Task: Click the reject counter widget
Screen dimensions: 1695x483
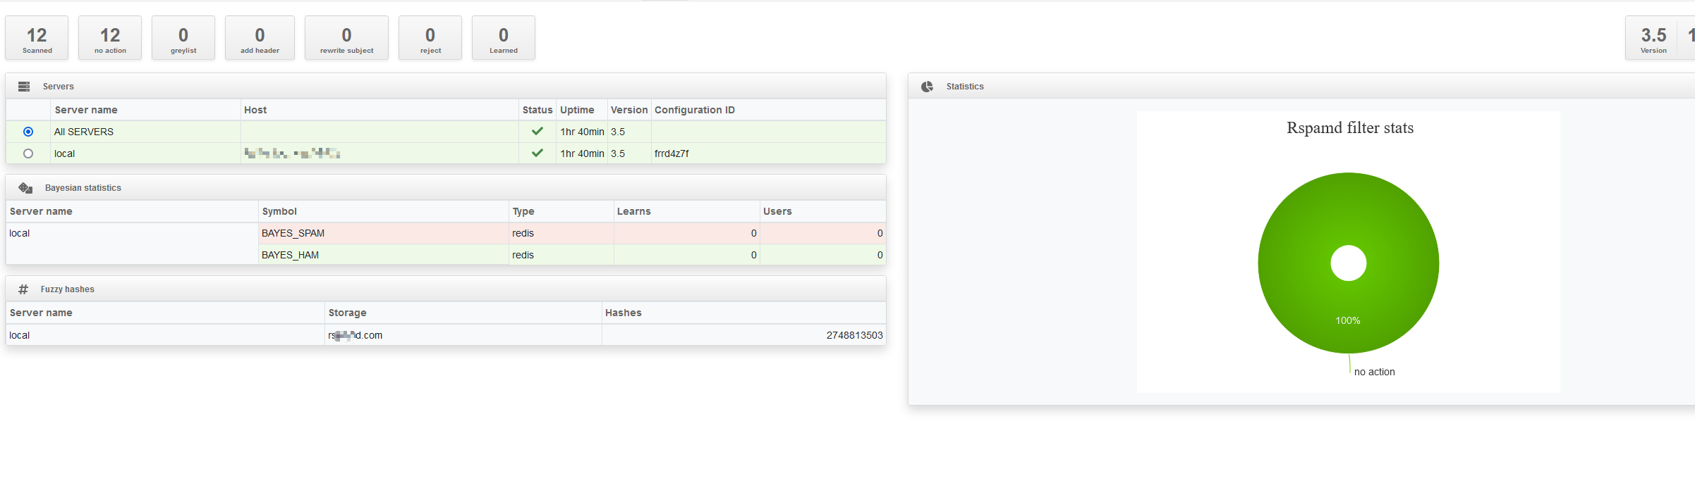Action: click(430, 38)
